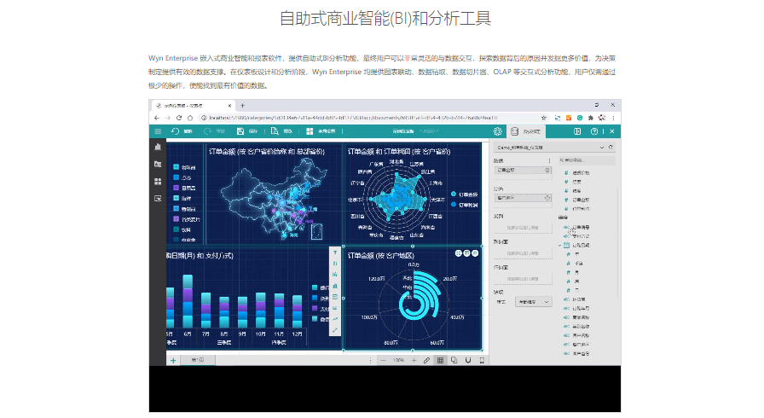Viewport: 764px width, 418px height.
Task: Click the first round icon on the radial chart header
Action: coord(458,253)
